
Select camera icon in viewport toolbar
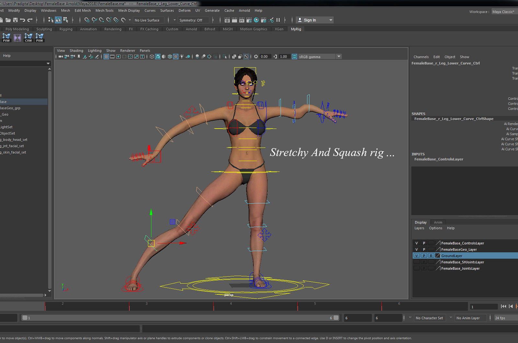tap(61, 57)
